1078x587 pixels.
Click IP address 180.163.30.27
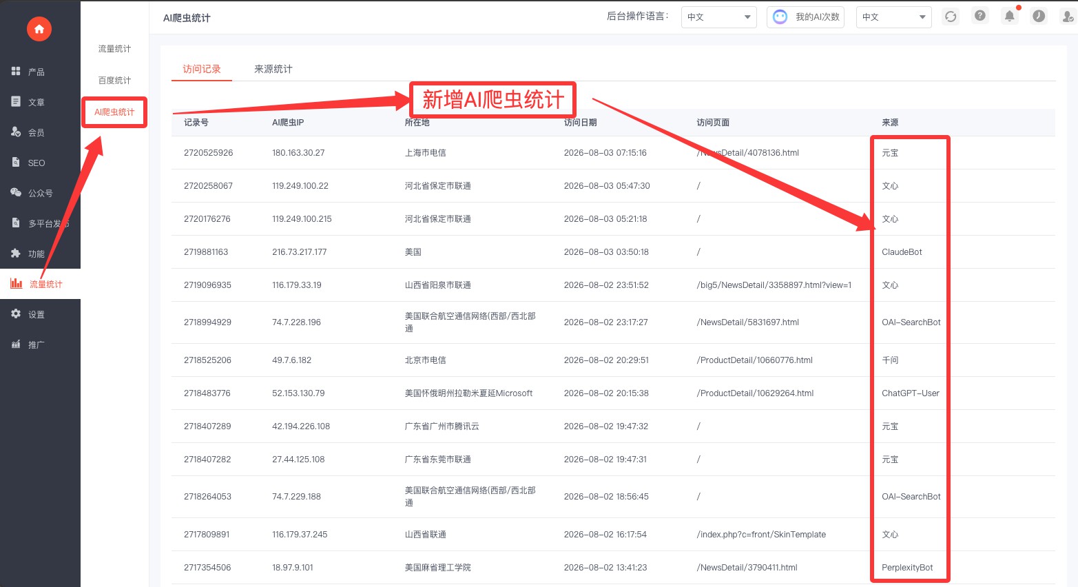click(298, 153)
